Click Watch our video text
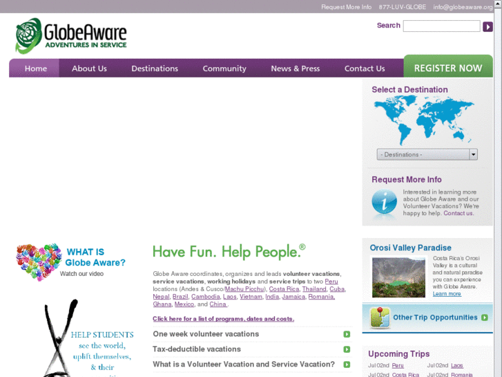502x377 pixels. (81, 274)
